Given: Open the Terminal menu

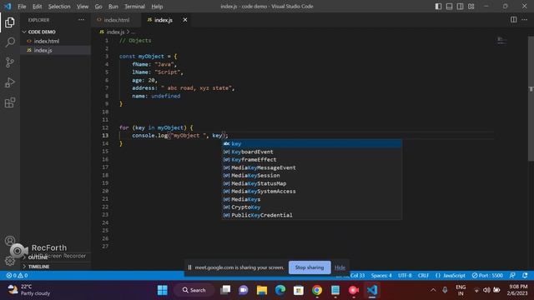Looking at the screenshot, I should (x=134, y=7).
